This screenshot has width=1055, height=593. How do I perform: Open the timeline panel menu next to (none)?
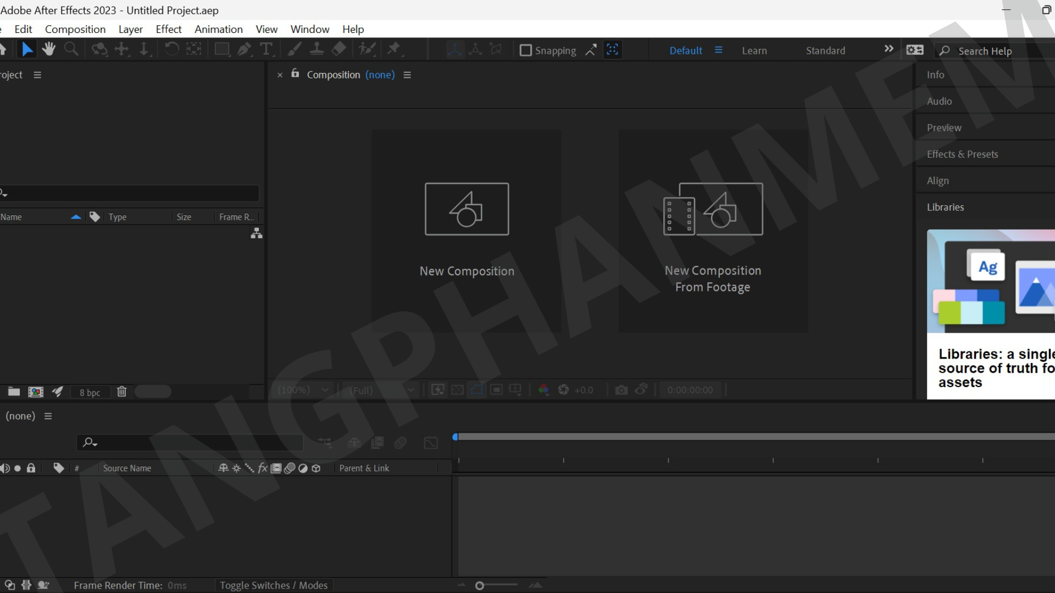pos(48,416)
